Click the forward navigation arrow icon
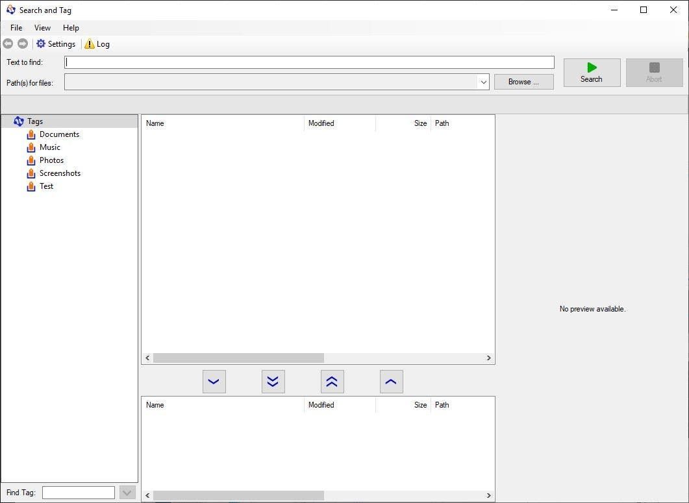689x503 pixels. (23, 43)
